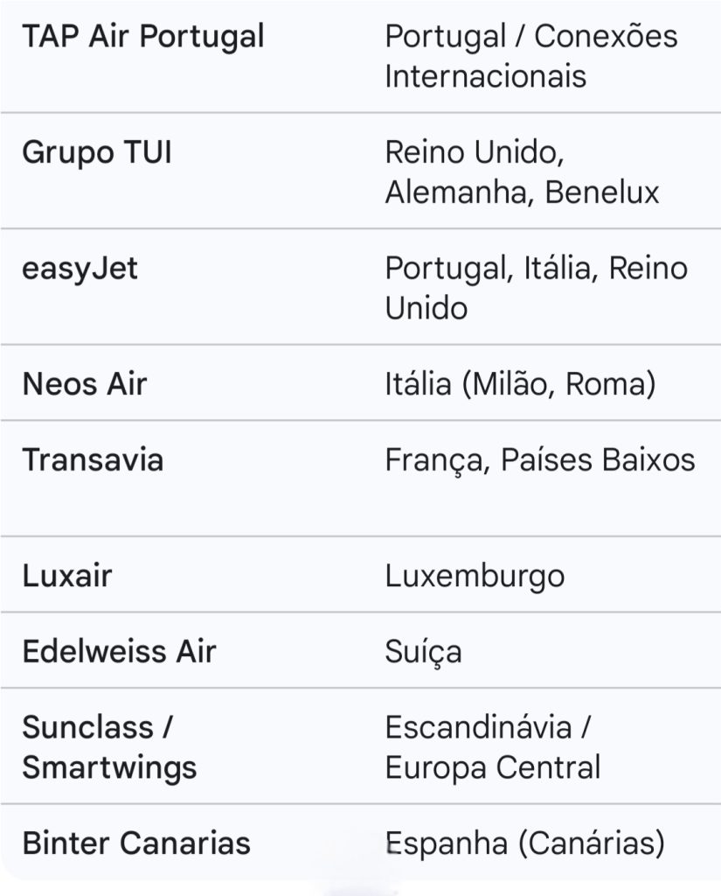
Task: Click the Transavia airline name
Action: [93, 459]
